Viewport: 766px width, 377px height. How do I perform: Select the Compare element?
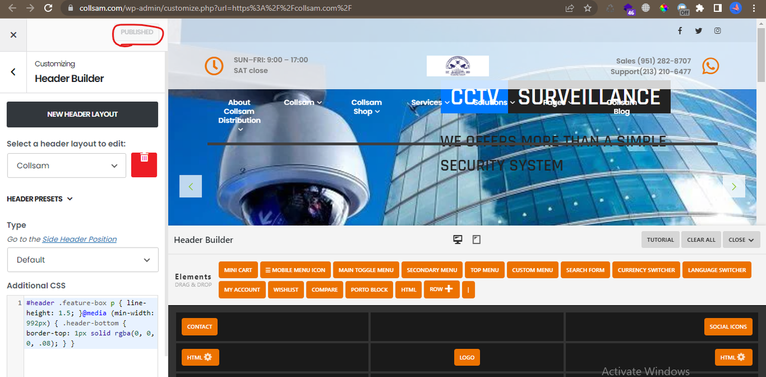(325, 290)
